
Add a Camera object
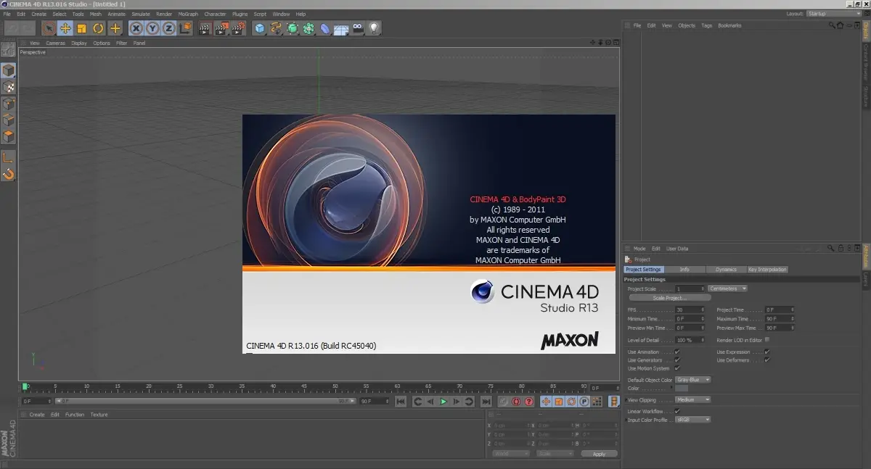[358, 28]
